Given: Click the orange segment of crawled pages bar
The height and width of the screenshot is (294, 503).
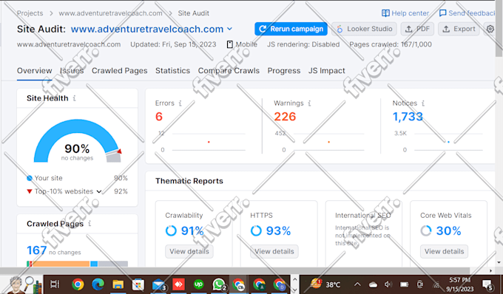Looking at the screenshot, I should coord(61,264).
